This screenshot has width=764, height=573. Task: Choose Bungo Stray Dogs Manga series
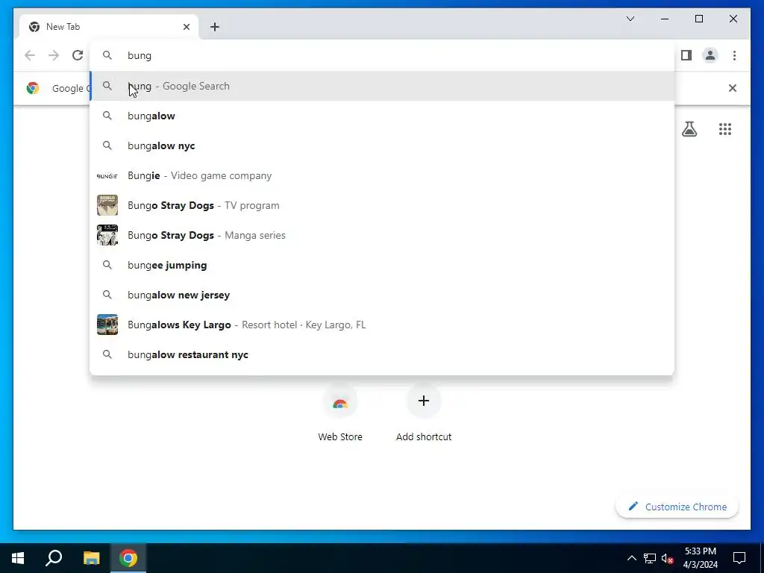[x=382, y=235]
